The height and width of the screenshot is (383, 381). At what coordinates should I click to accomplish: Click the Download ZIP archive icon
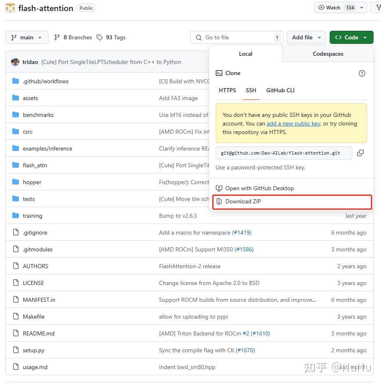(219, 201)
